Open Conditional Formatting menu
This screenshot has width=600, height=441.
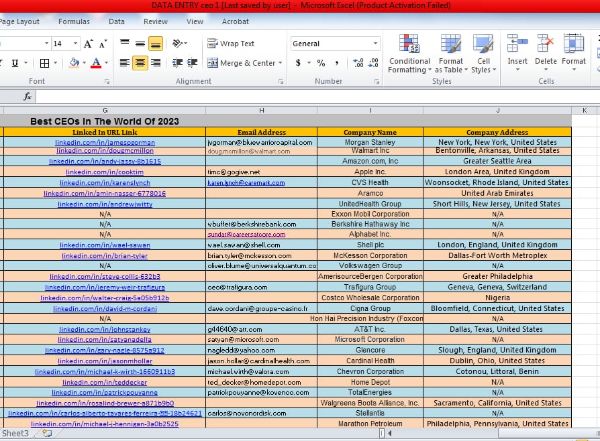409,54
